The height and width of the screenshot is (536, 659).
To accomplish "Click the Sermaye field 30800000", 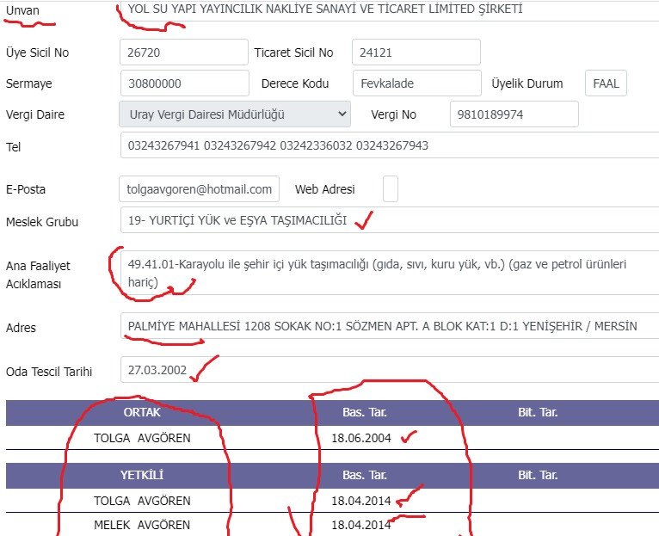I will pyautogui.click(x=185, y=83).
